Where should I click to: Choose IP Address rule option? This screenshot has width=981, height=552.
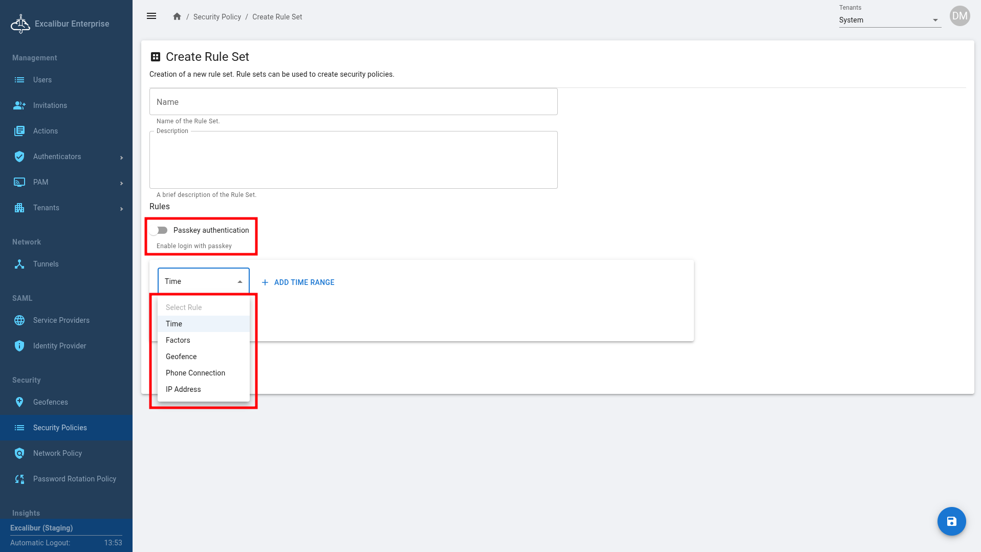click(x=183, y=389)
